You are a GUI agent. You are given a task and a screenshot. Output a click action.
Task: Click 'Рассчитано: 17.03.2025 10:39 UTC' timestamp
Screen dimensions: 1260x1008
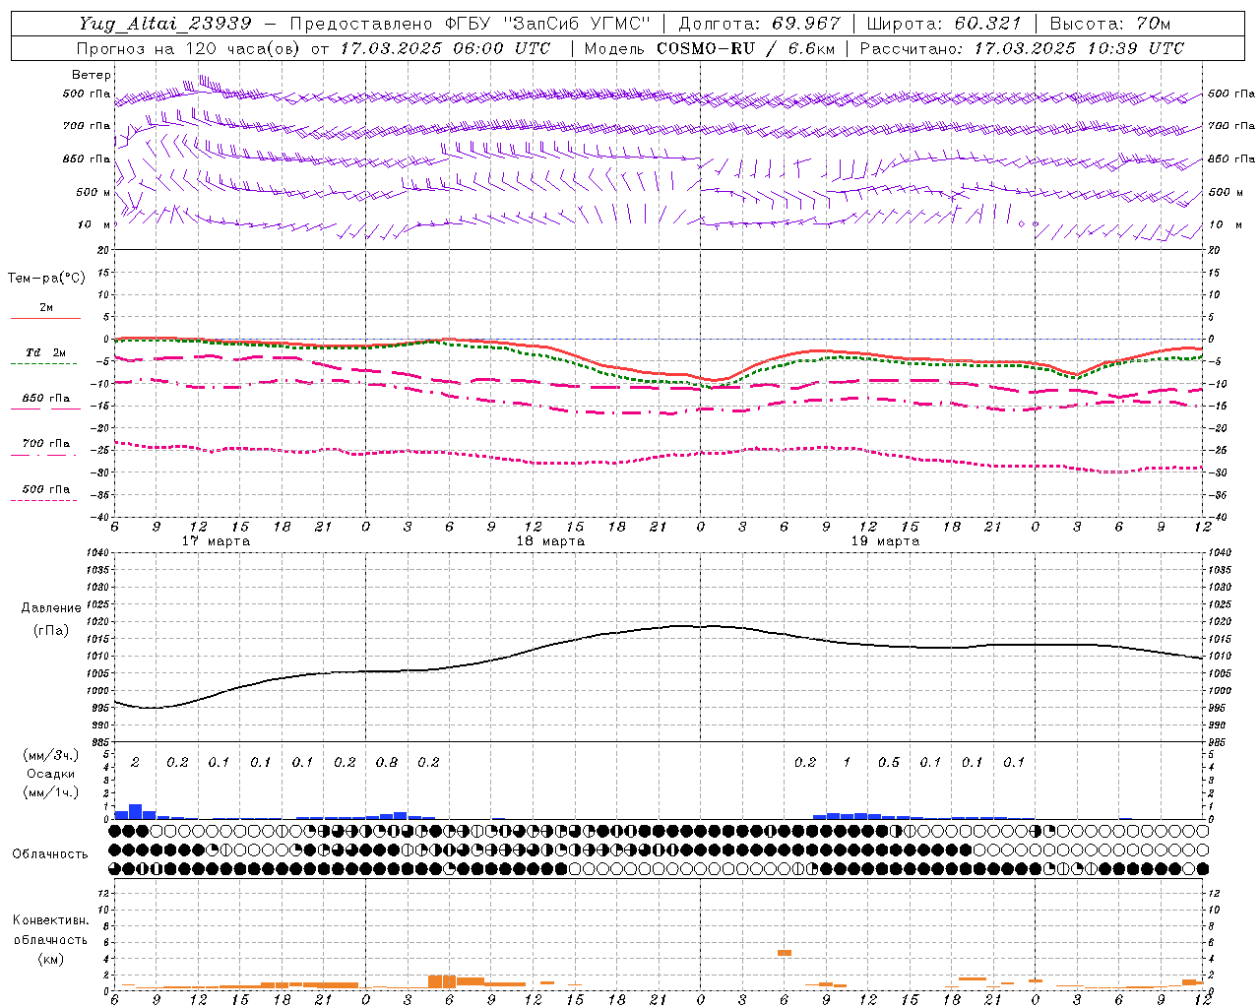click(1022, 47)
